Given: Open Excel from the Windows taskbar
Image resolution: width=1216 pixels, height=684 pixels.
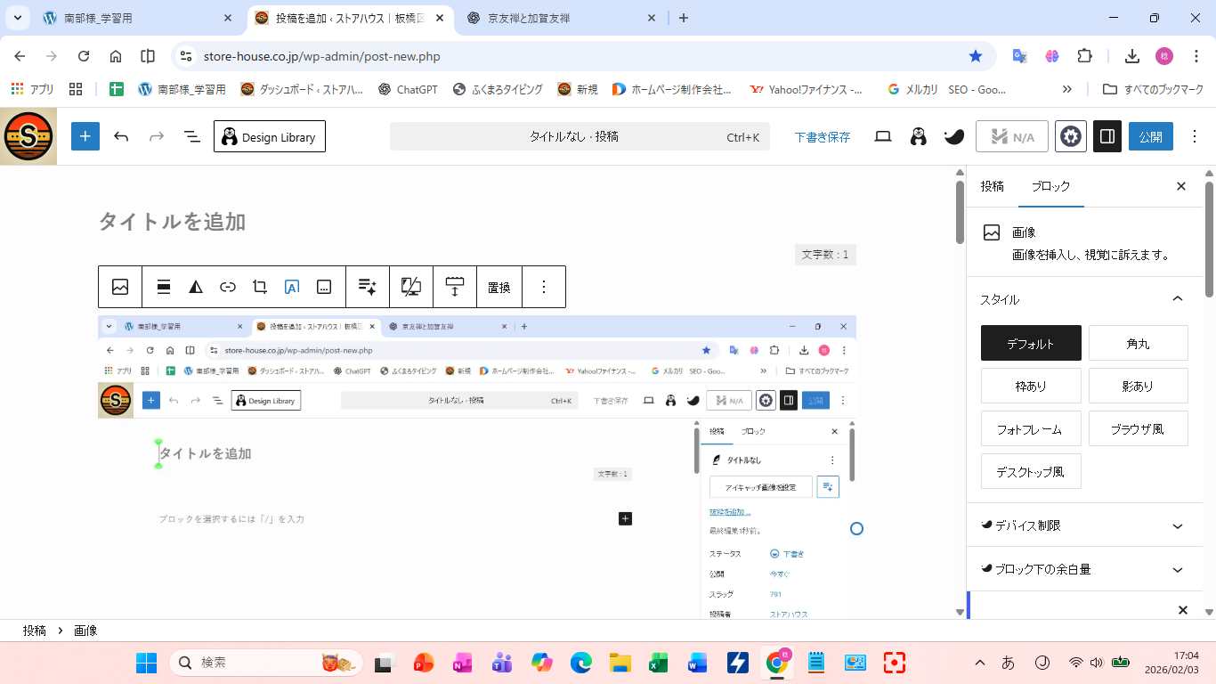Looking at the screenshot, I should pyautogui.click(x=658, y=663).
